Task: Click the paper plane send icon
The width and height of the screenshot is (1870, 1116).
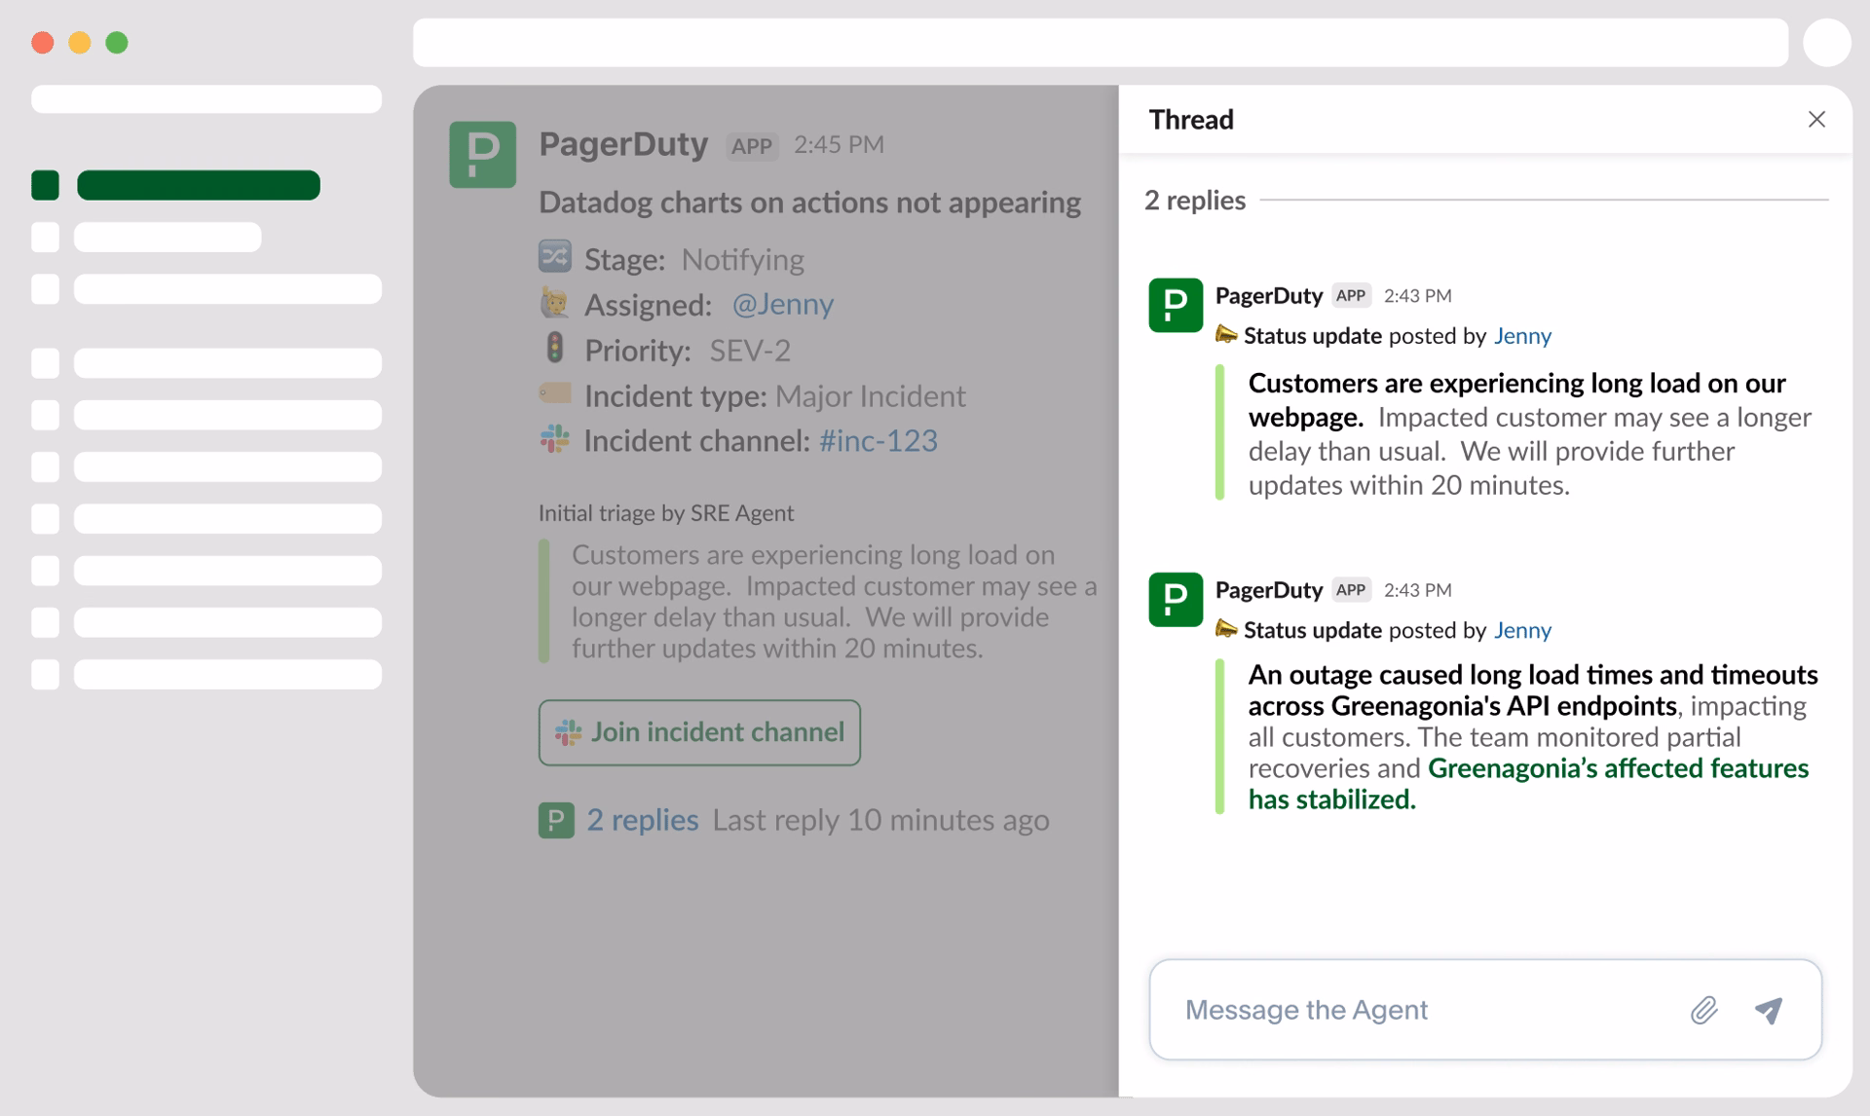Action: pos(1769,1010)
